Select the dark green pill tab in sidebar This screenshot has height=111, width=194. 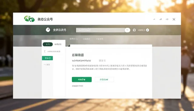click(x=48, y=44)
